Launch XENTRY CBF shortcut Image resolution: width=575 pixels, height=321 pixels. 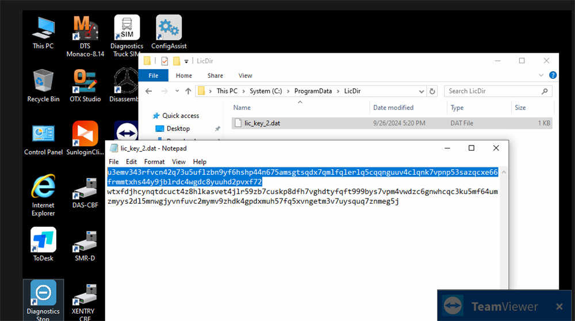click(x=85, y=302)
